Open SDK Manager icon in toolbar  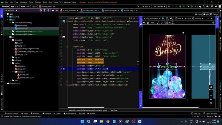[207, 6]
